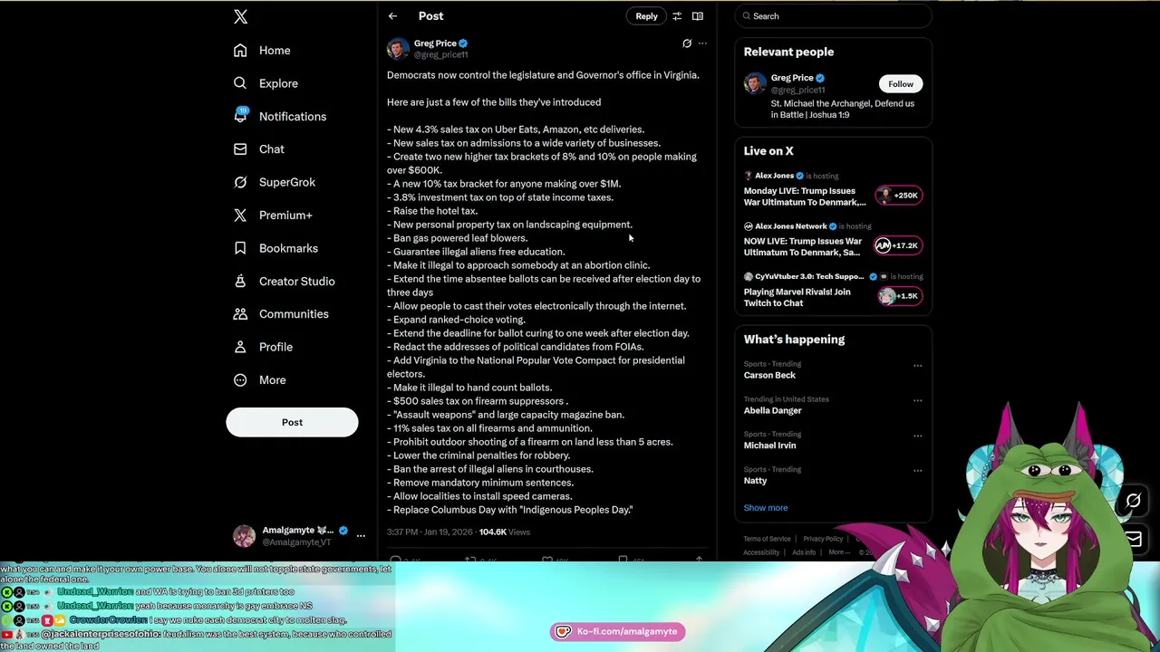Viewport: 1160px width, 652px height.
Task: Click the +17.2K listeners badge
Action: coord(898,245)
